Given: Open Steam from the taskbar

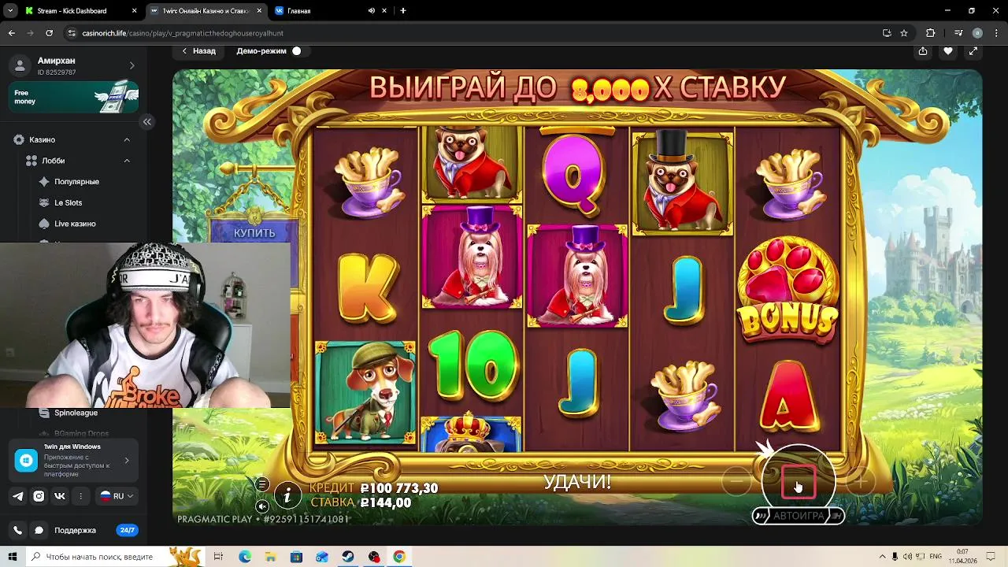Looking at the screenshot, I should [347, 557].
